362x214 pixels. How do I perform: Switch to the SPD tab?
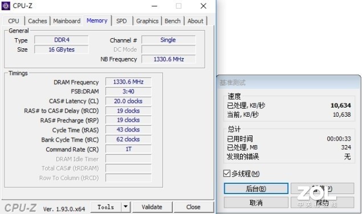121,21
